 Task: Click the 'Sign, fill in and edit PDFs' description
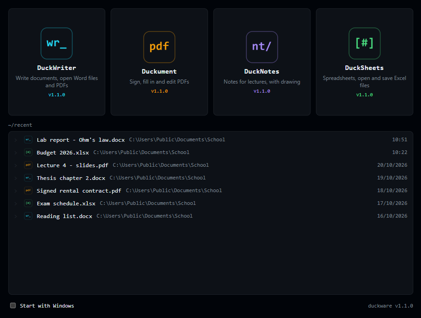tap(159, 82)
